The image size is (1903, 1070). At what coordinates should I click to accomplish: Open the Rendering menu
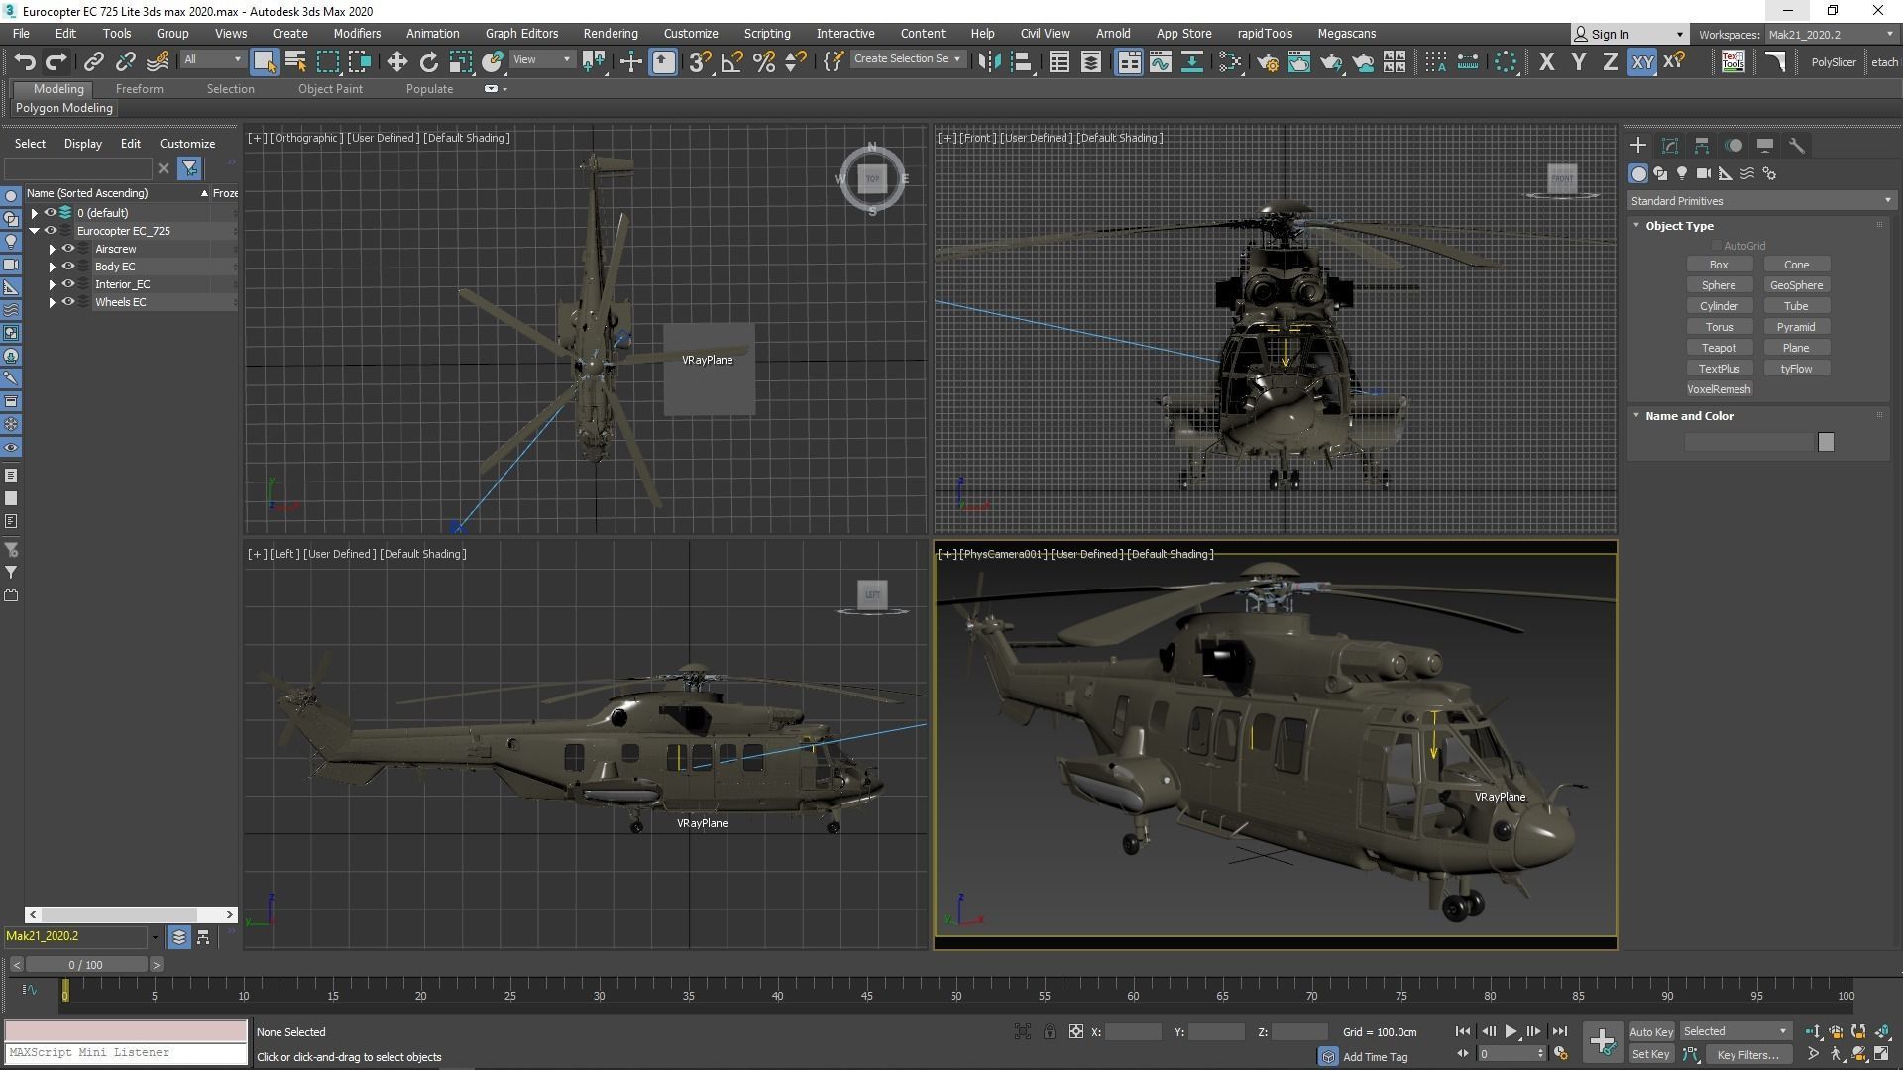pos(610,33)
